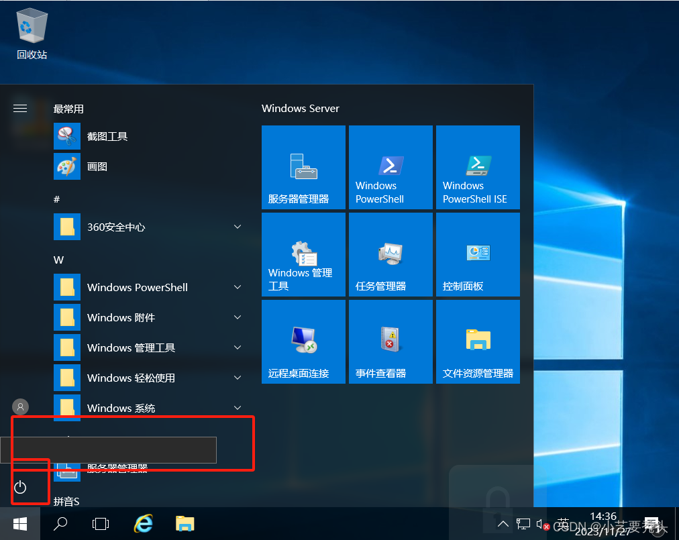Open the Windows PowerShell tile
Screen dimensions: 679x540
tap(390, 167)
